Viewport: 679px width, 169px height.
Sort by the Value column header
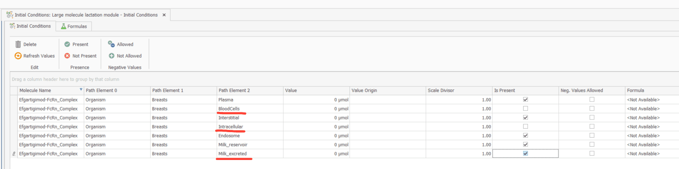coord(316,90)
